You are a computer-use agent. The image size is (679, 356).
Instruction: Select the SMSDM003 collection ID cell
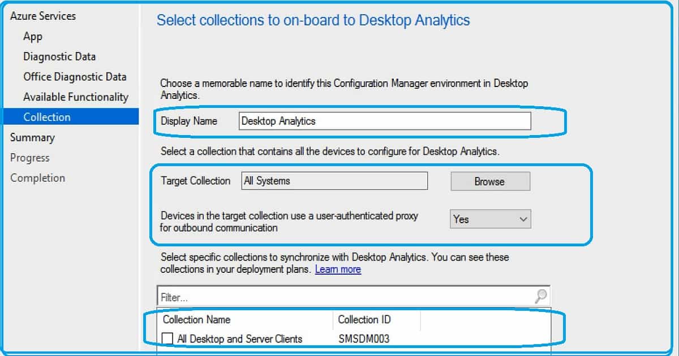364,339
